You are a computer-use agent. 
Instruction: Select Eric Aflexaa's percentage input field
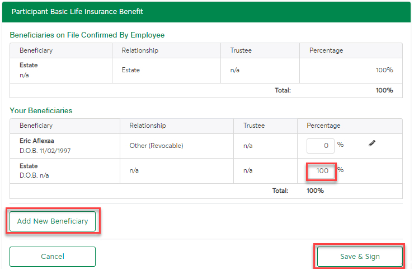(320, 146)
